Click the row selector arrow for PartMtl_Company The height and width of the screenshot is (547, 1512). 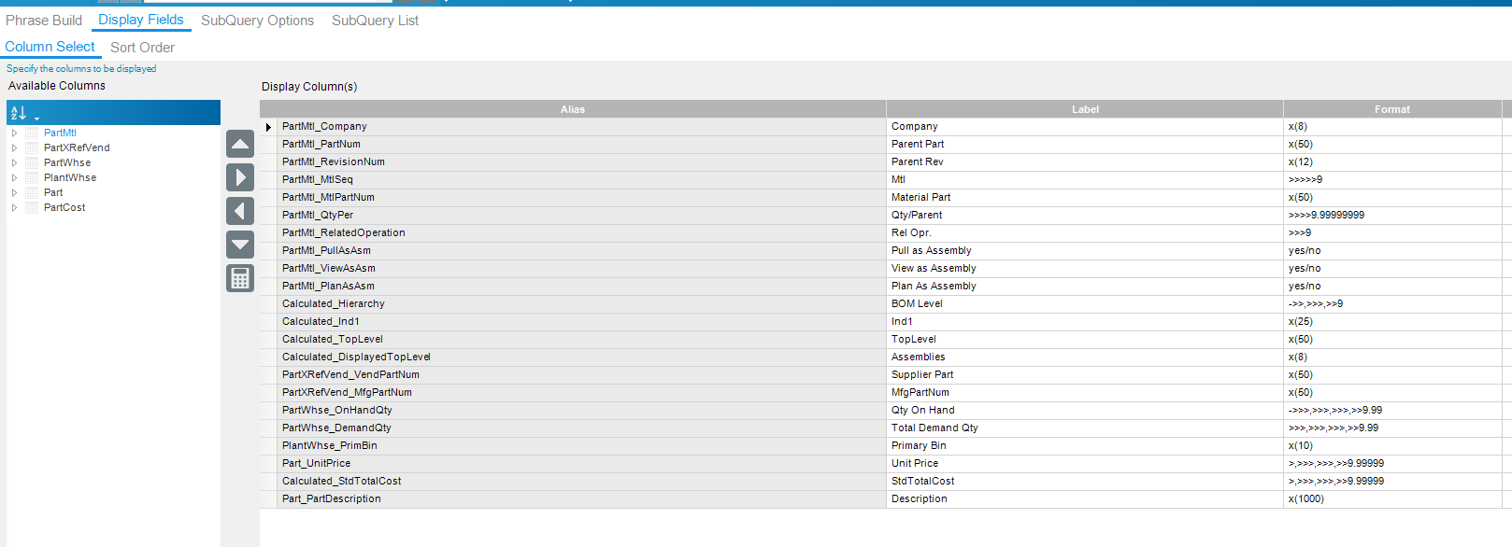coord(268,127)
